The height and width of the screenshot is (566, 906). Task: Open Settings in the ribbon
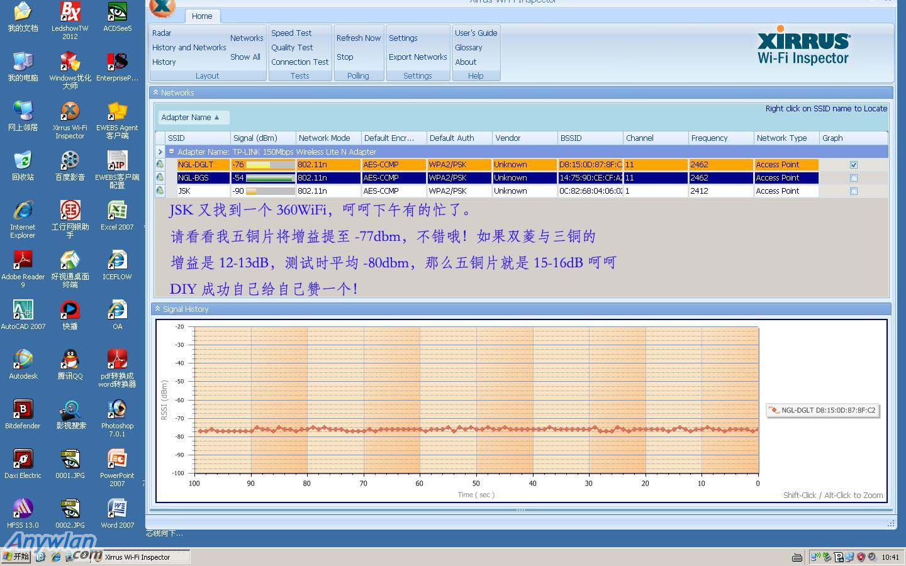pyautogui.click(x=403, y=38)
